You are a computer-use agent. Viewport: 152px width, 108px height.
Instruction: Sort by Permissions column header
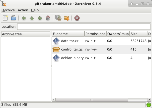[x=95, y=34]
